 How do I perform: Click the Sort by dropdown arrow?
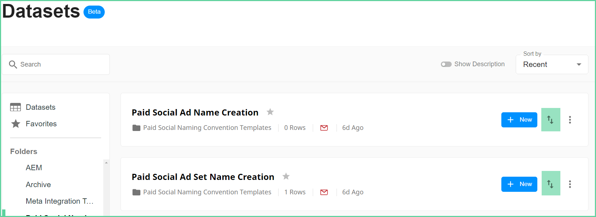pos(579,64)
